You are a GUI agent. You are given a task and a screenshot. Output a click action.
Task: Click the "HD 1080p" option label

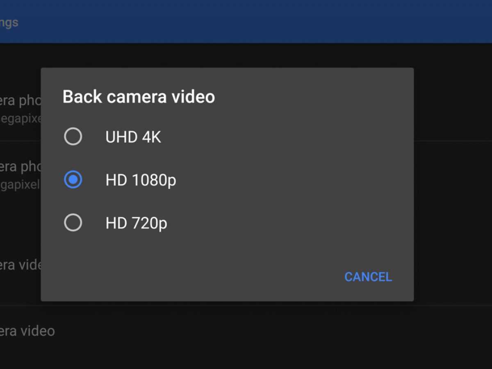[141, 180]
